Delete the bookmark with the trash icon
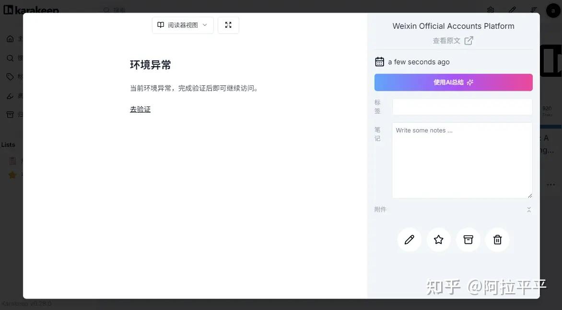Screen dimensions: 562x310 [x=497, y=239]
